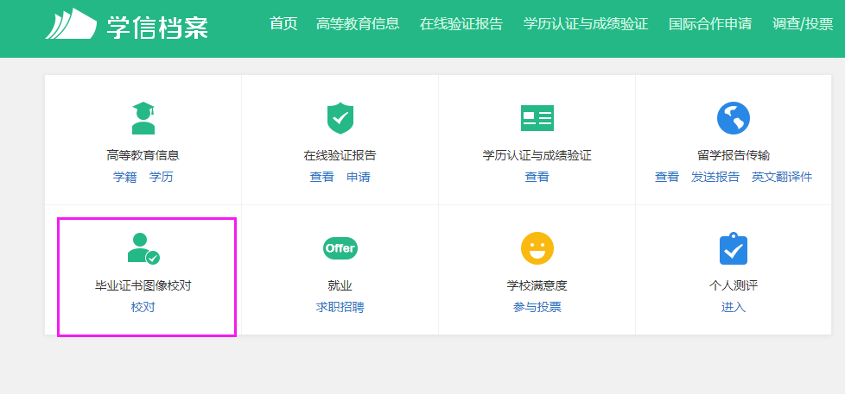Viewport: 845px width, 394px height.
Task: Click the green Offer icon
Action: pos(340,248)
